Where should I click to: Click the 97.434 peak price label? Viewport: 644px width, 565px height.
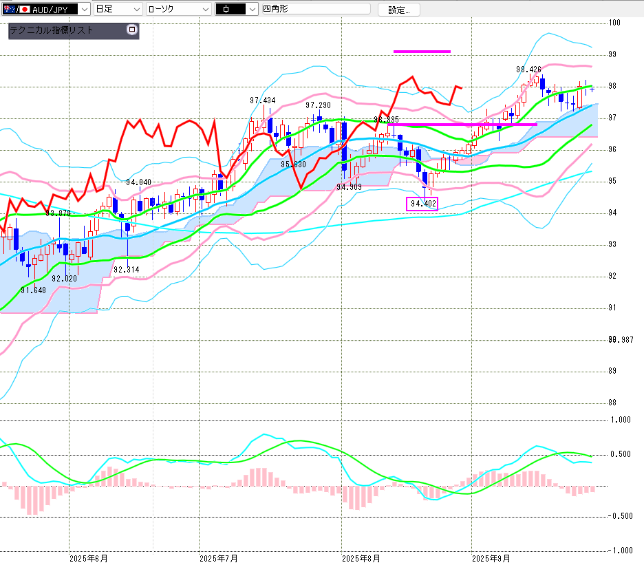tap(262, 100)
